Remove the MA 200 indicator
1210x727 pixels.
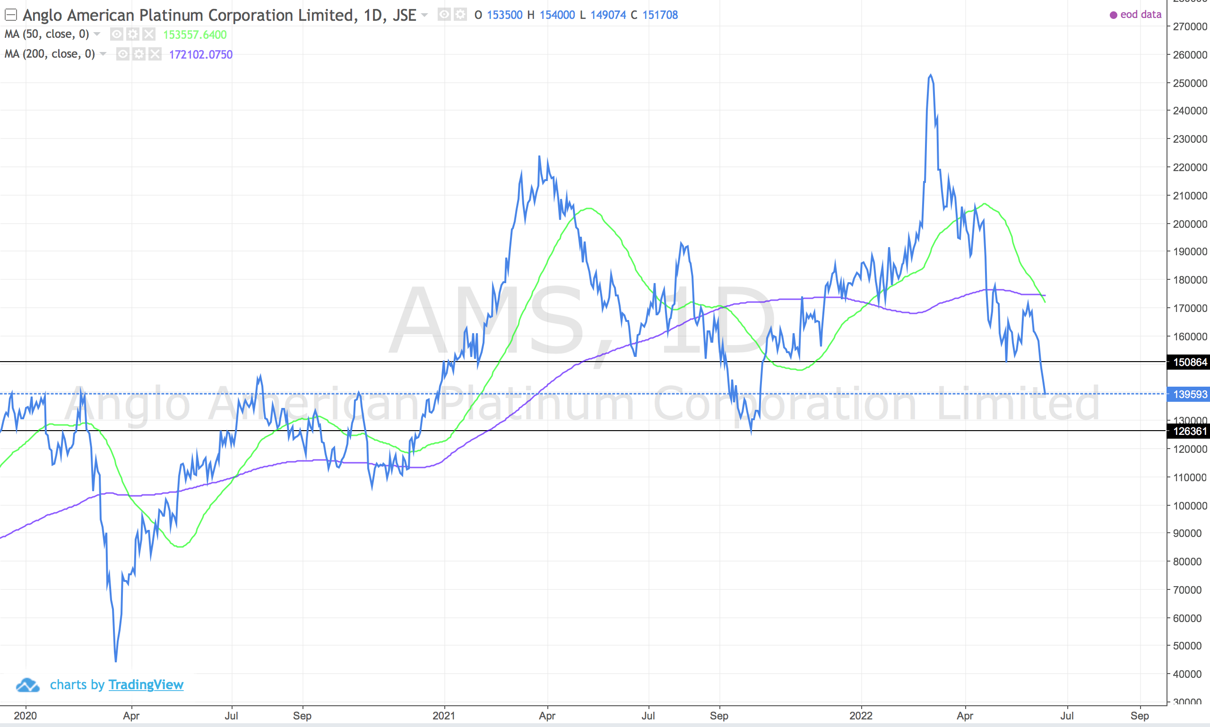click(x=155, y=54)
